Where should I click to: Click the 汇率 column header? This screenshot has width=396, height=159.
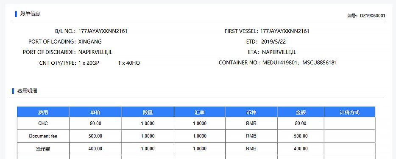(x=200, y=112)
